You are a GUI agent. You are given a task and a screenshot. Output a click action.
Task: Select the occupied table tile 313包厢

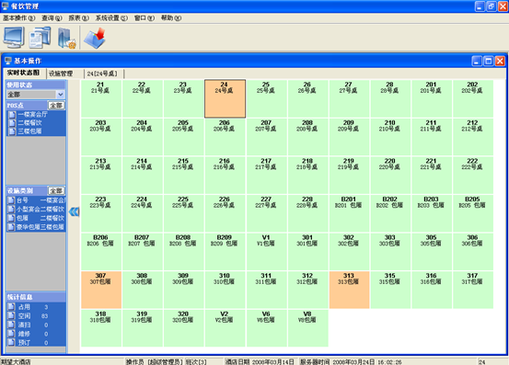click(x=349, y=290)
